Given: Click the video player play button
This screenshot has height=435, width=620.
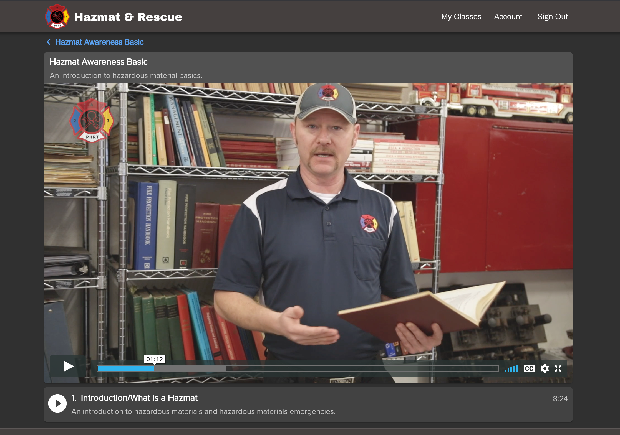Looking at the screenshot, I should coord(68,366).
